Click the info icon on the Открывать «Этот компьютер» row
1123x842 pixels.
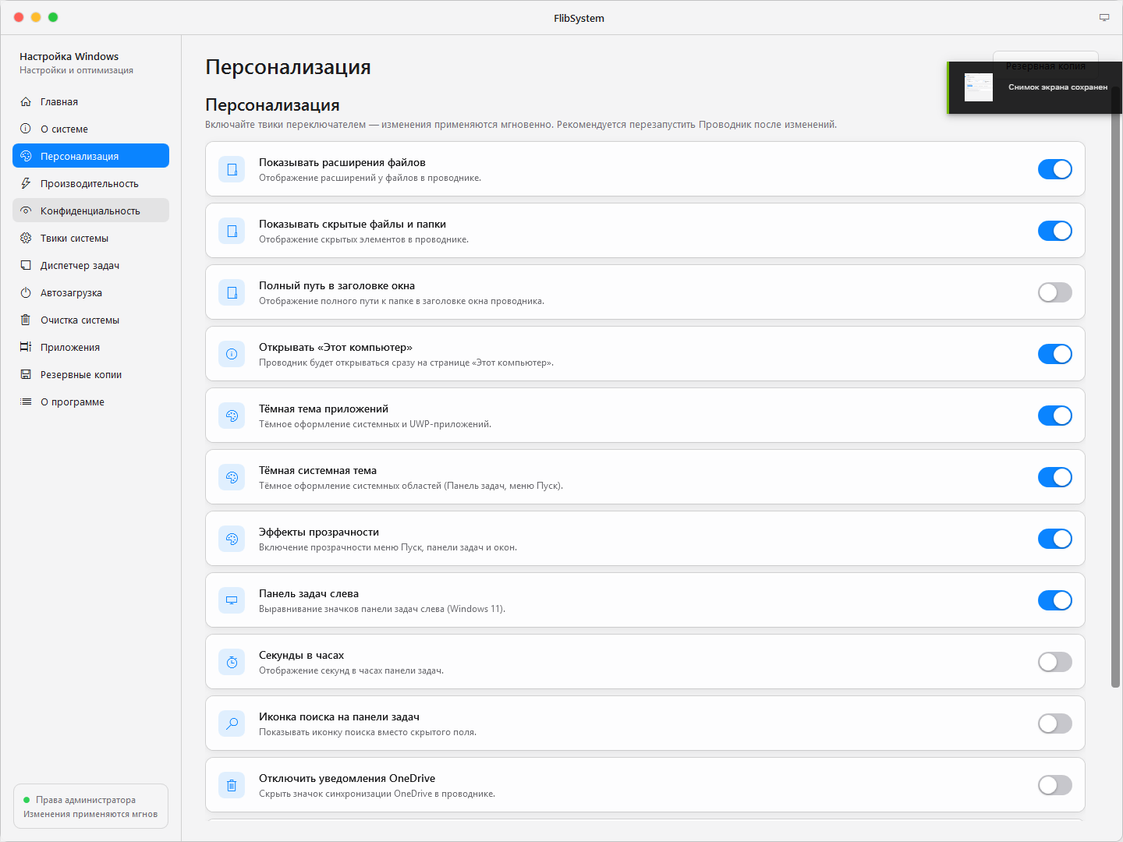coord(232,354)
